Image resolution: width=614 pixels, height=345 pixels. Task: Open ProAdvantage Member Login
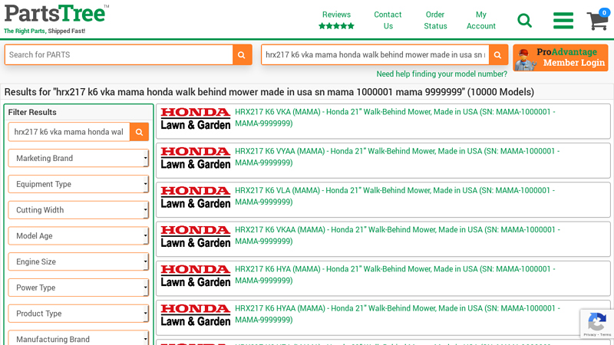pyautogui.click(x=560, y=58)
